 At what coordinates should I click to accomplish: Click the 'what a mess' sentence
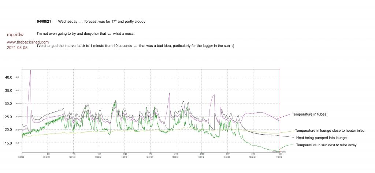coord(86,34)
